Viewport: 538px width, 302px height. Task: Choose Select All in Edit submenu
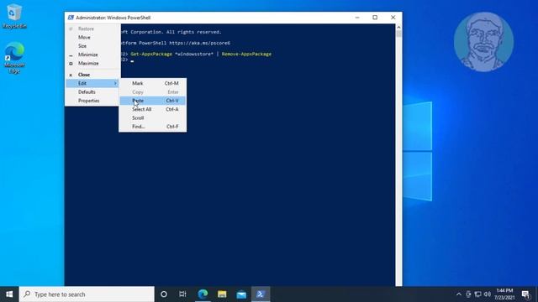153,109
